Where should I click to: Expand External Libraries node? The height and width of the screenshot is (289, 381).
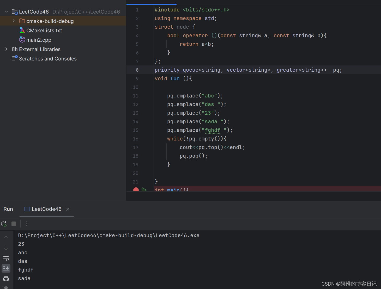7,49
